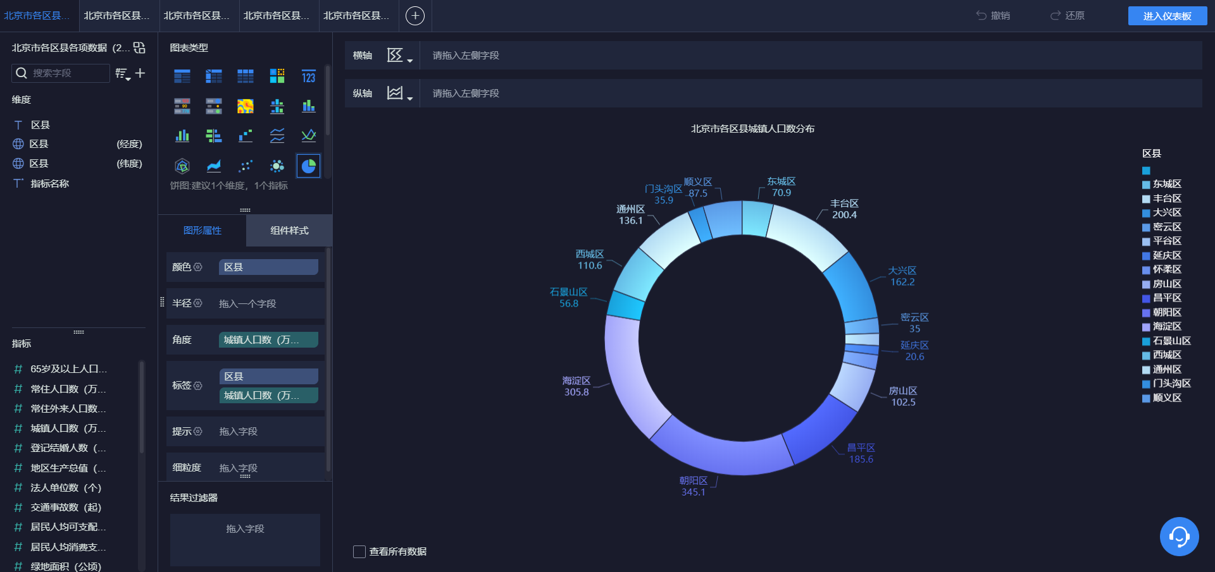Click 丰台区 legend color square
This screenshot has width=1215, height=572.
[x=1146, y=199]
